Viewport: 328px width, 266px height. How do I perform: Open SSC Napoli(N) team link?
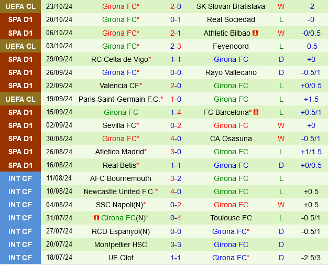coord(119,205)
